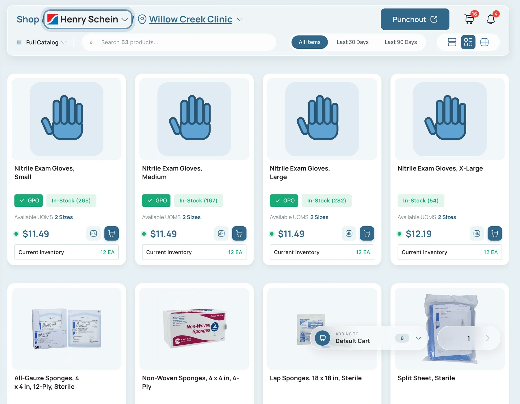The height and width of the screenshot is (404, 520).
Task: Click In-Stock (282) badge on Large gloves
Action: coord(326,201)
